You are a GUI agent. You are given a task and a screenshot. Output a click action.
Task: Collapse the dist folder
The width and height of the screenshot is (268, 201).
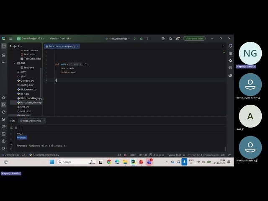(15, 63)
